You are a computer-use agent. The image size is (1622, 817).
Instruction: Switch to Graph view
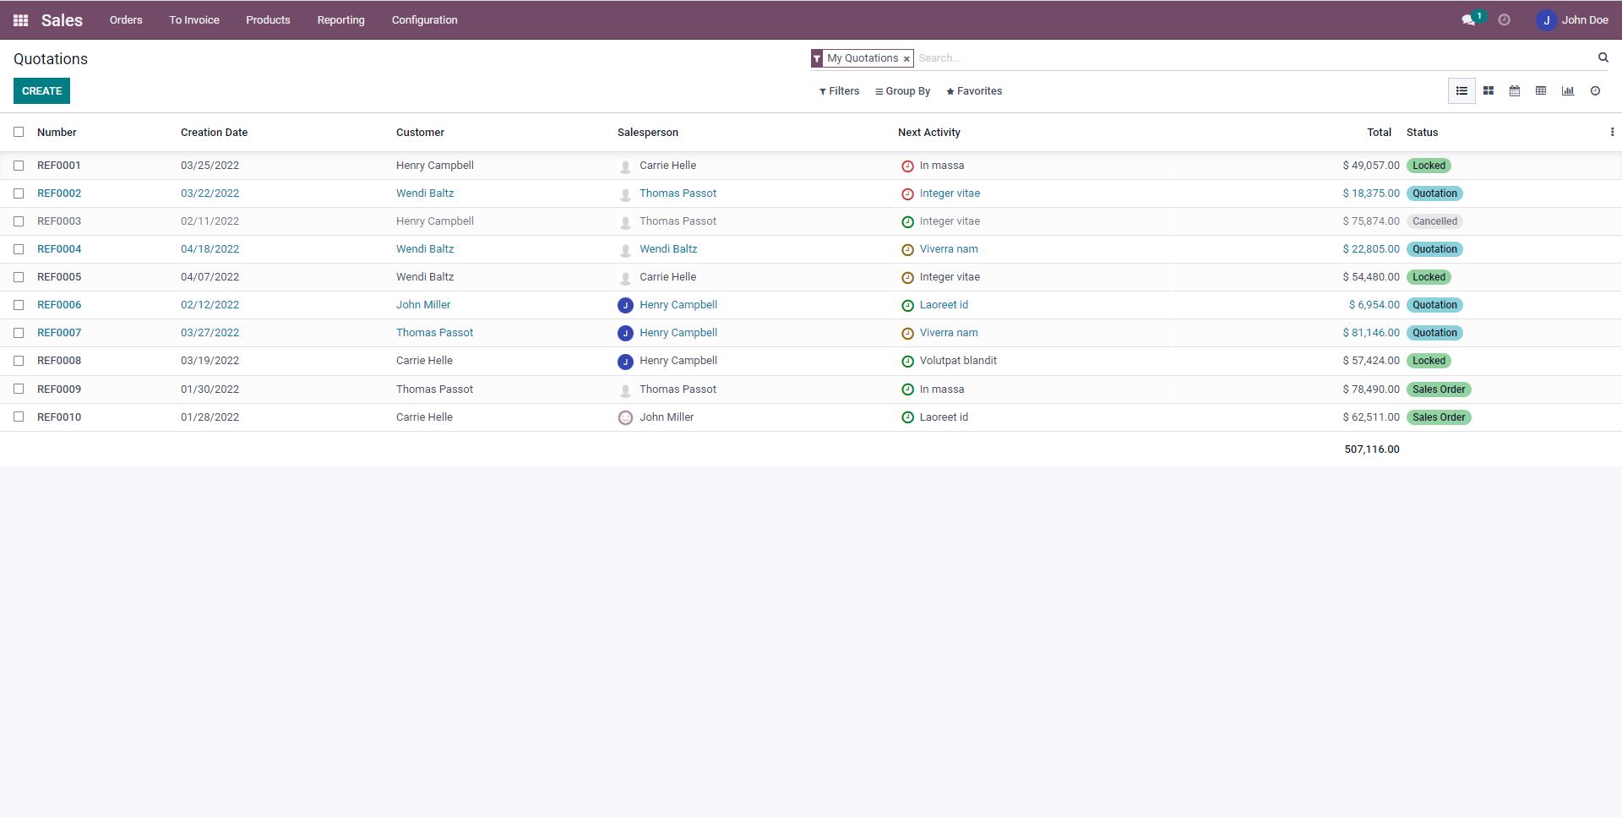pyautogui.click(x=1567, y=91)
